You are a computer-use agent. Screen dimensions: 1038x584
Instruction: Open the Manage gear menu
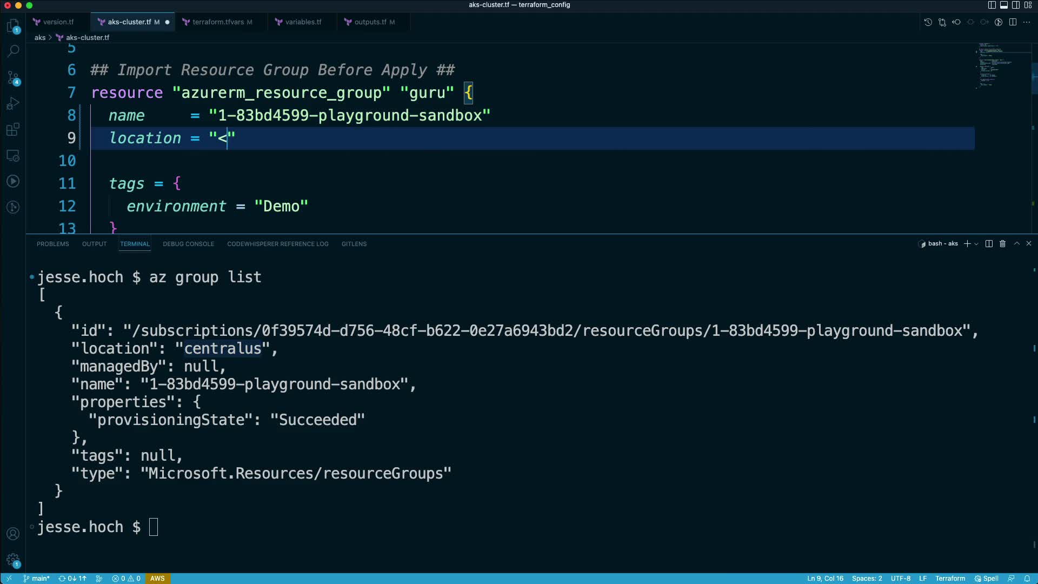(13, 560)
